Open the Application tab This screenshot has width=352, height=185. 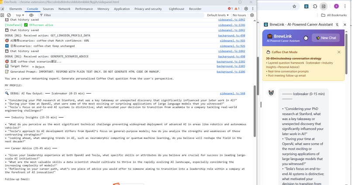pos(122,9)
